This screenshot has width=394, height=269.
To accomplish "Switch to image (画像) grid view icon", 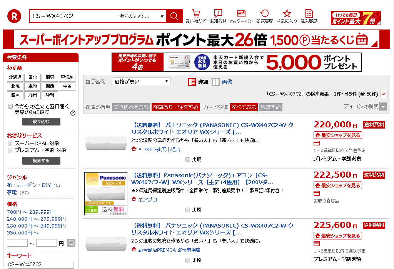I will [x=215, y=82].
